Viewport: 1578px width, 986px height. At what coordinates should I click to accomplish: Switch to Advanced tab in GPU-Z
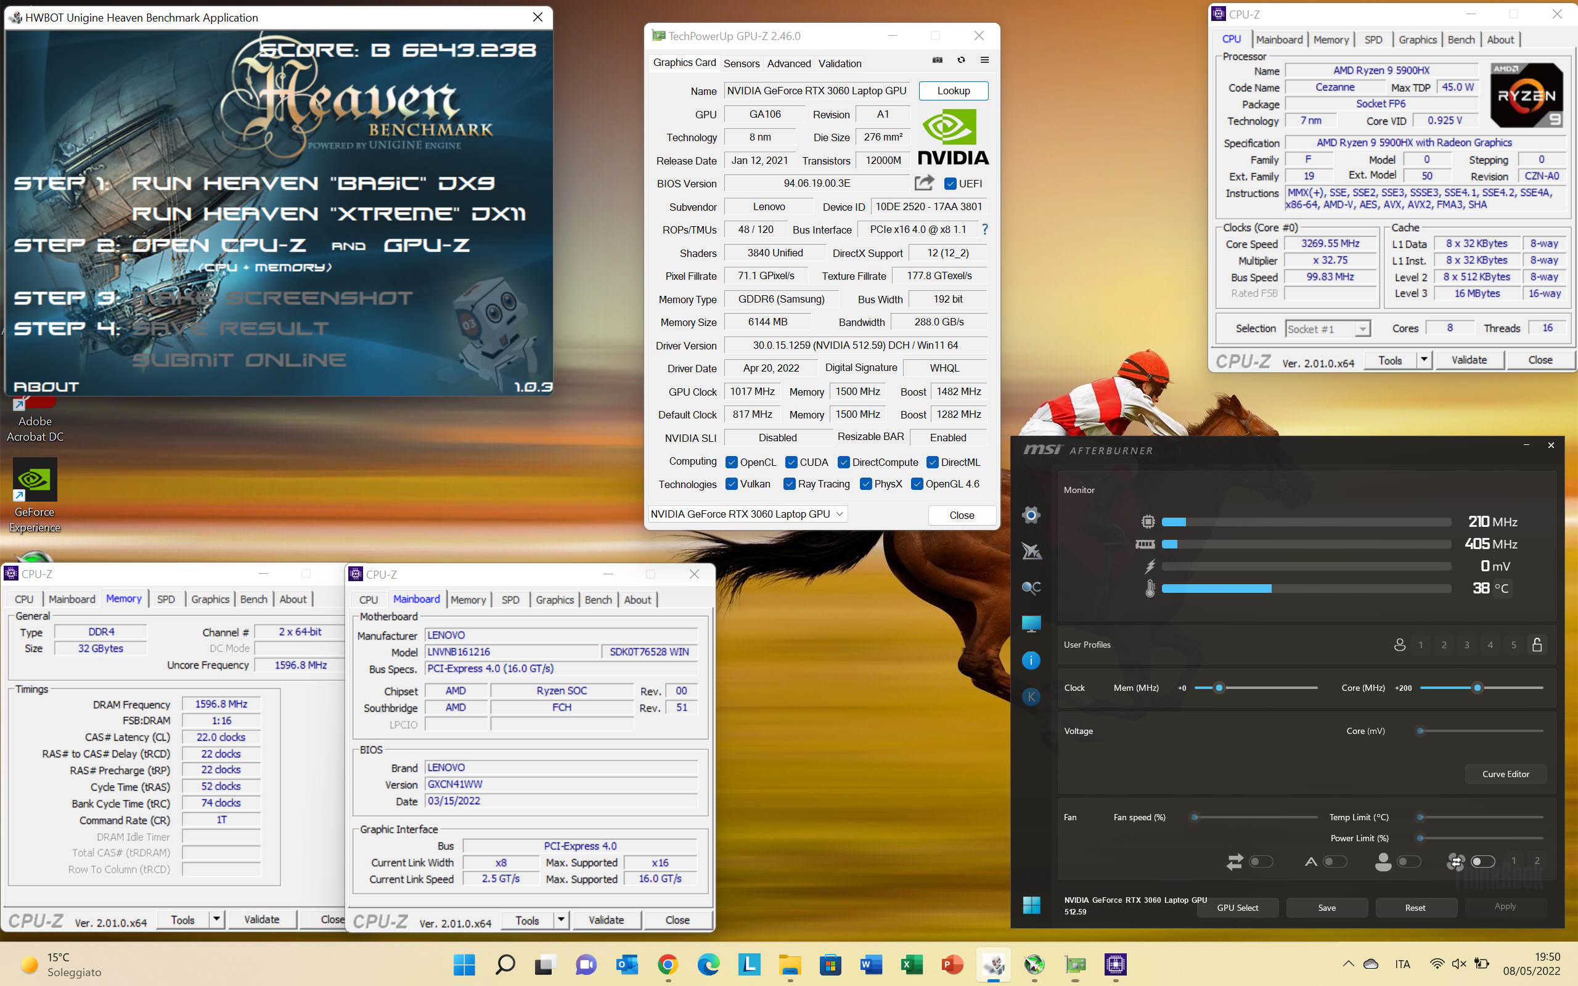tap(789, 63)
